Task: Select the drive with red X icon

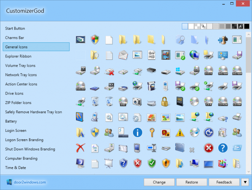Action: pyautogui.click(x=109, y=71)
